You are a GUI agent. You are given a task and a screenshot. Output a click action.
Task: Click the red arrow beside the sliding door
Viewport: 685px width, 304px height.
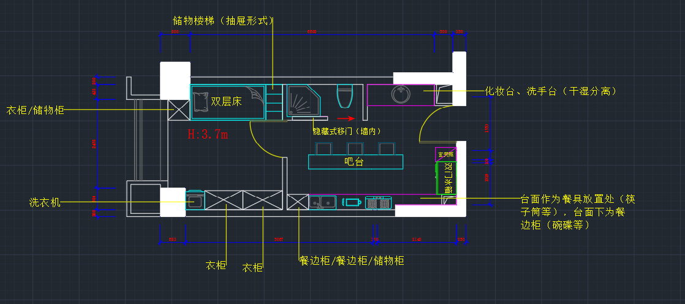point(346,118)
